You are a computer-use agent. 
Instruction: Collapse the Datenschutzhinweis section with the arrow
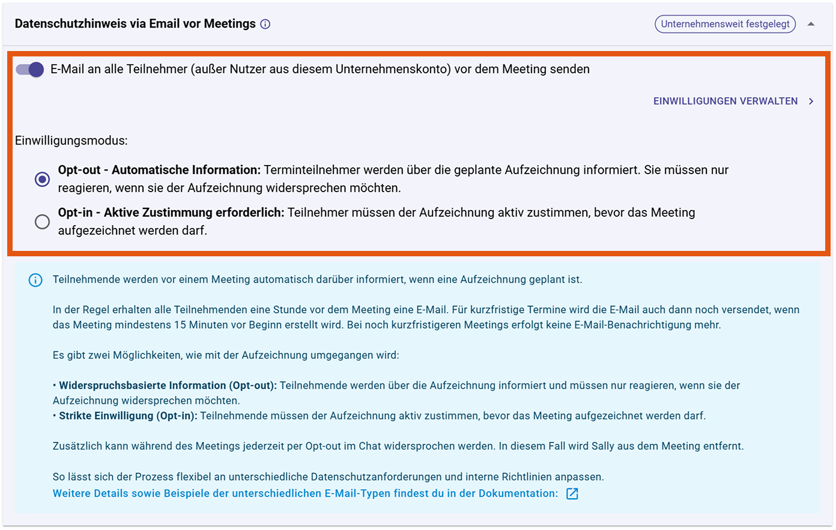click(811, 24)
